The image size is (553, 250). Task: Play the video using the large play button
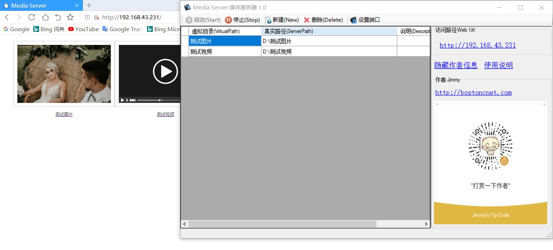click(165, 71)
